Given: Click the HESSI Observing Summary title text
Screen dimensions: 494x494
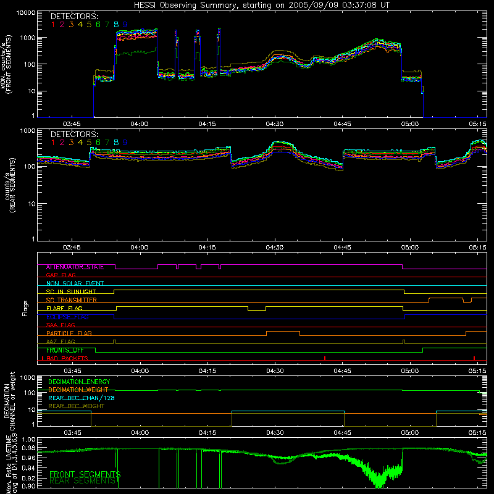Looking at the screenshot, I should point(261,6).
